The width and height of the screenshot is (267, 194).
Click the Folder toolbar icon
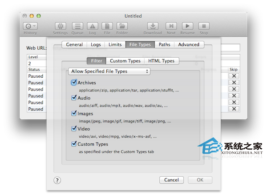pos(122,26)
